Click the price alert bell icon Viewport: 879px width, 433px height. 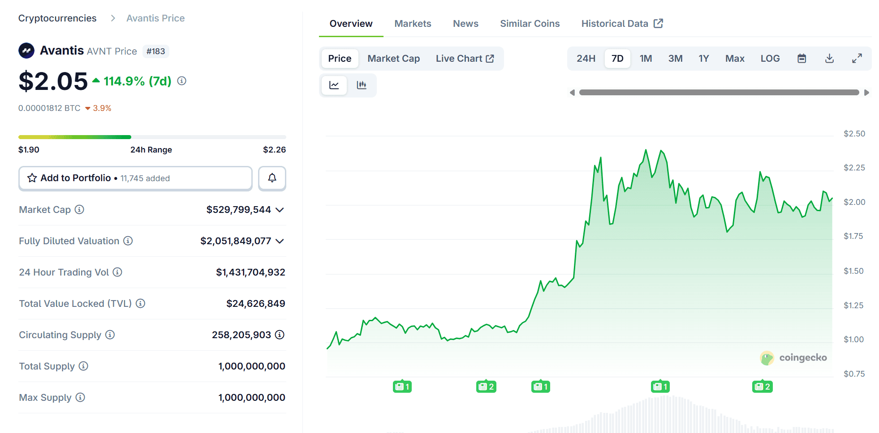272,178
